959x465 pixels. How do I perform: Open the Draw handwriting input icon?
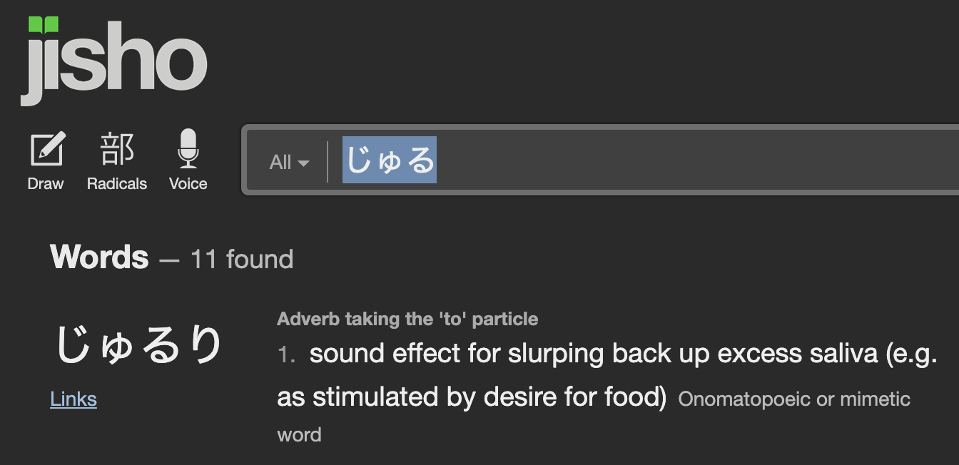click(x=47, y=149)
